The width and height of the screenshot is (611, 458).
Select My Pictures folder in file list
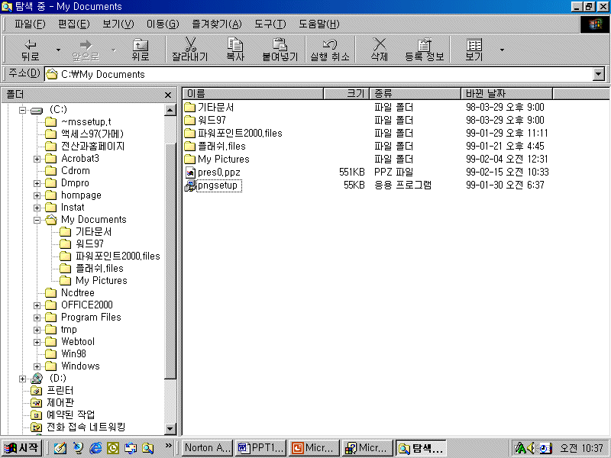click(x=223, y=159)
